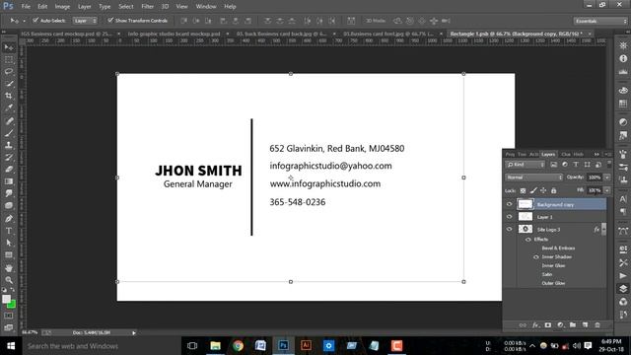Uncheck the Auto-Select checkbox
631x355 pixels.
click(x=35, y=20)
